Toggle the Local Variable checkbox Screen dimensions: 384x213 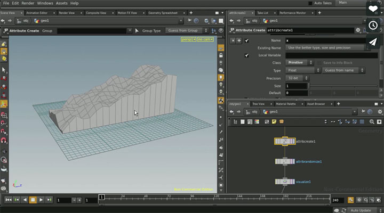point(246,55)
